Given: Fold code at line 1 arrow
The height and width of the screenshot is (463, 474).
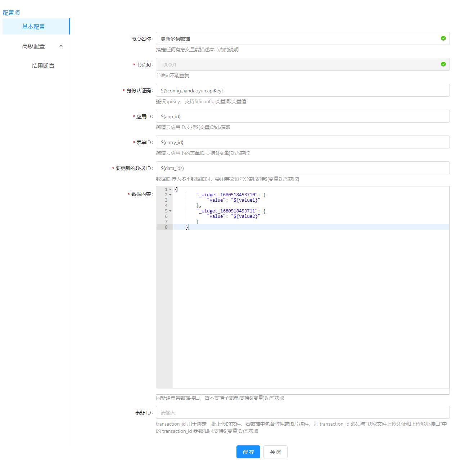Looking at the screenshot, I should click(170, 189).
